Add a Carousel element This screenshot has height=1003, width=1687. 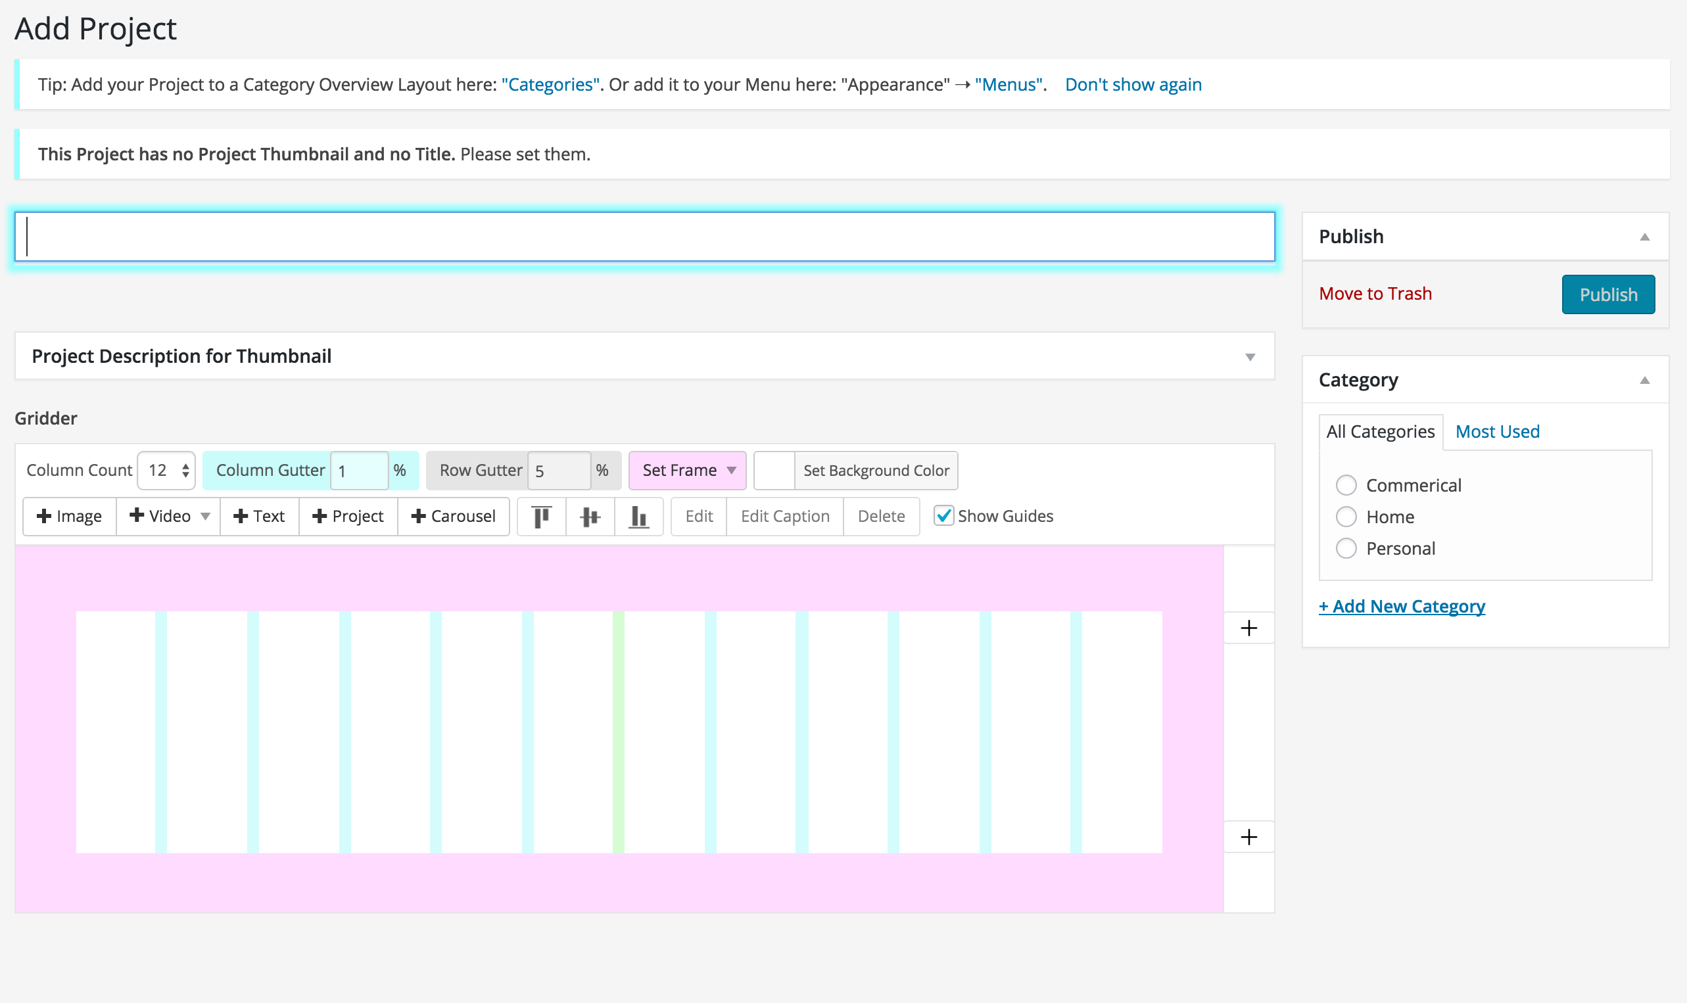tap(454, 517)
